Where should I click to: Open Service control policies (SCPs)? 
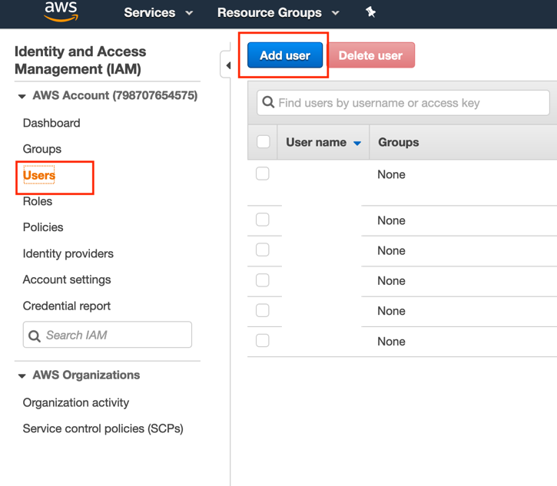(103, 429)
